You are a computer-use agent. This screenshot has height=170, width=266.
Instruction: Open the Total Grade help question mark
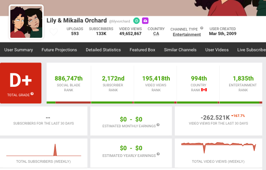click(x=32, y=94)
